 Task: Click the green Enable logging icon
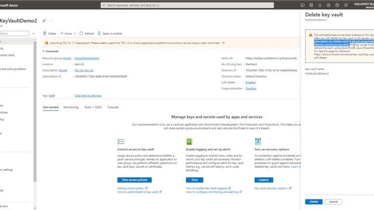point(189,141)
